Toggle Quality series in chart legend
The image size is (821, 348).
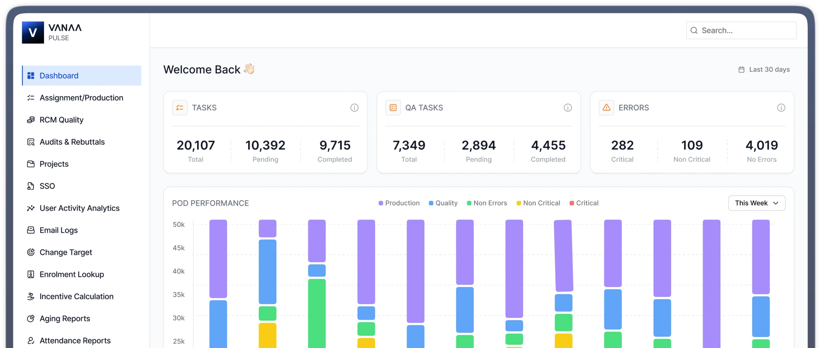point(443,203)
